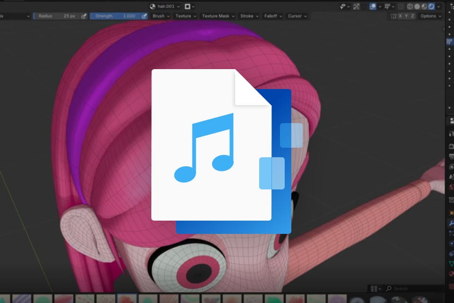Toggle X-ray display

click(x=401, y=6)
